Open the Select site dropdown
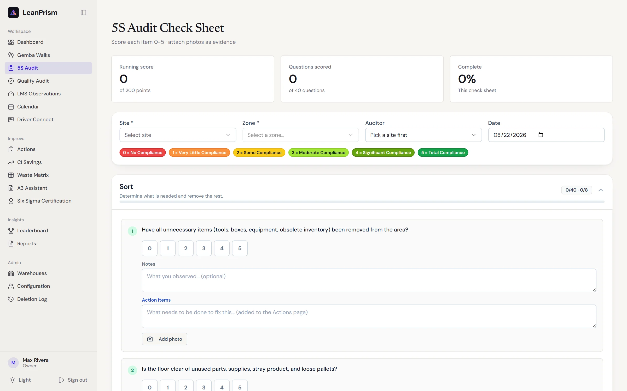The width and height of the screenshot is (627, 391). 178,135
